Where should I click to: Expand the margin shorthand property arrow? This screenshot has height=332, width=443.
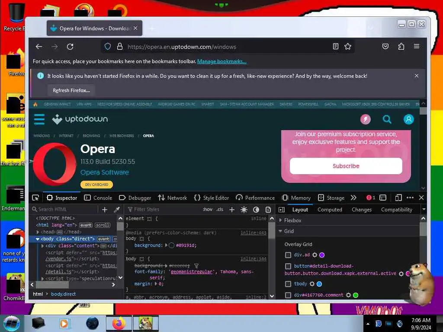156,284
